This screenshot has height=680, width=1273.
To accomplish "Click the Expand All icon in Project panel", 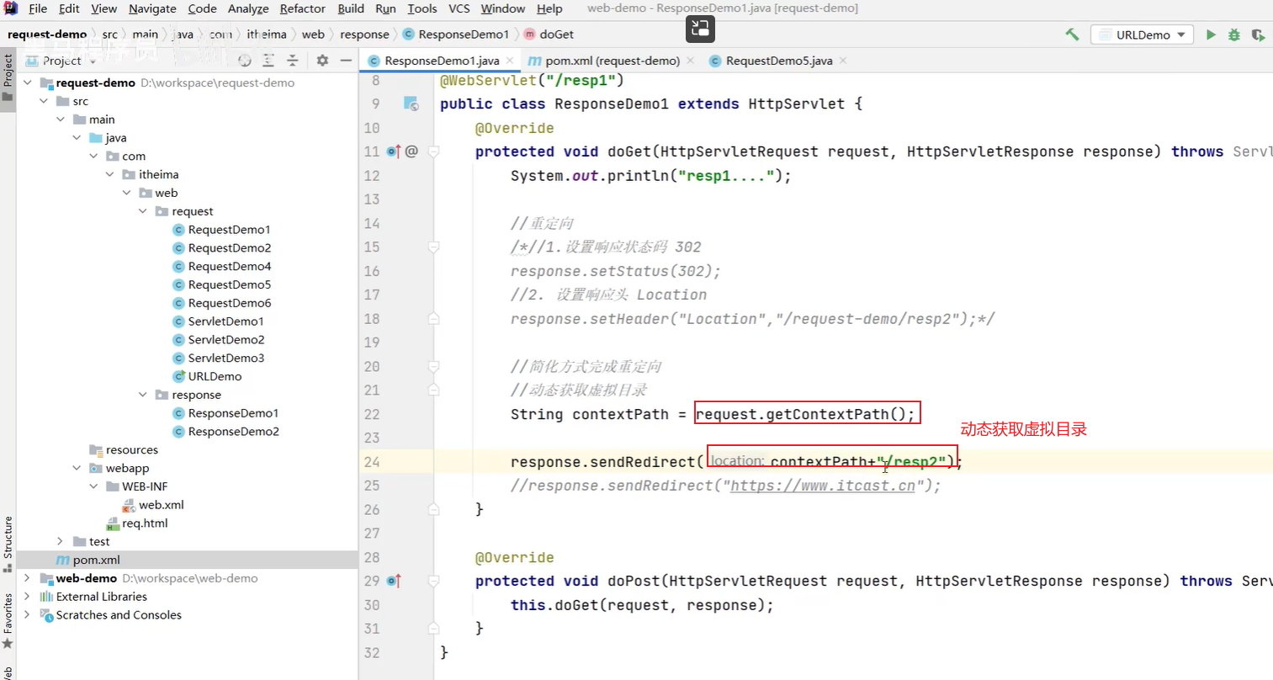I will click(268, 61).
